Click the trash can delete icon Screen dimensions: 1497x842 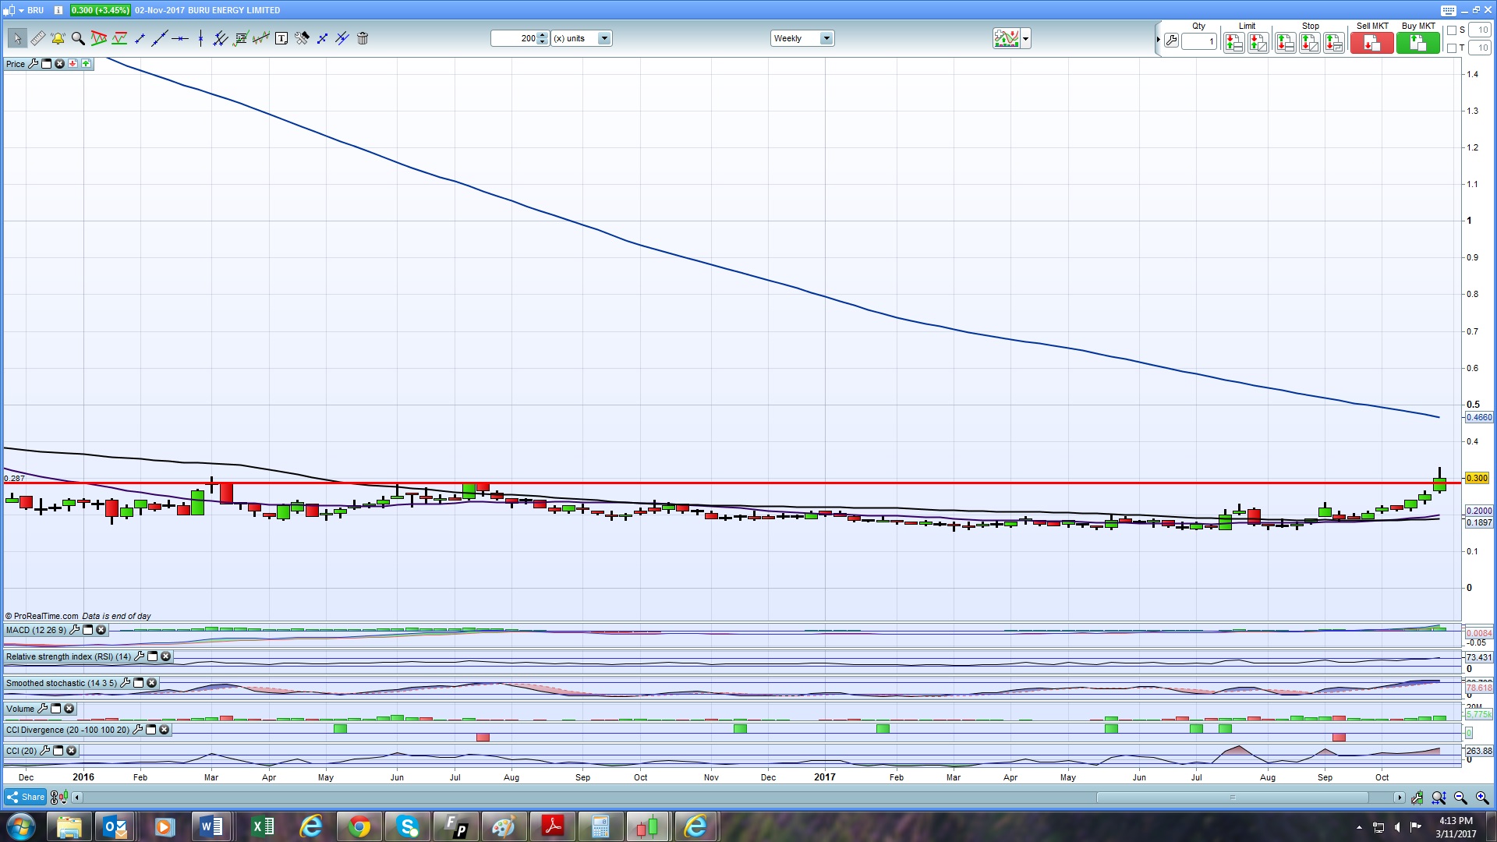[x=363, y=38]
